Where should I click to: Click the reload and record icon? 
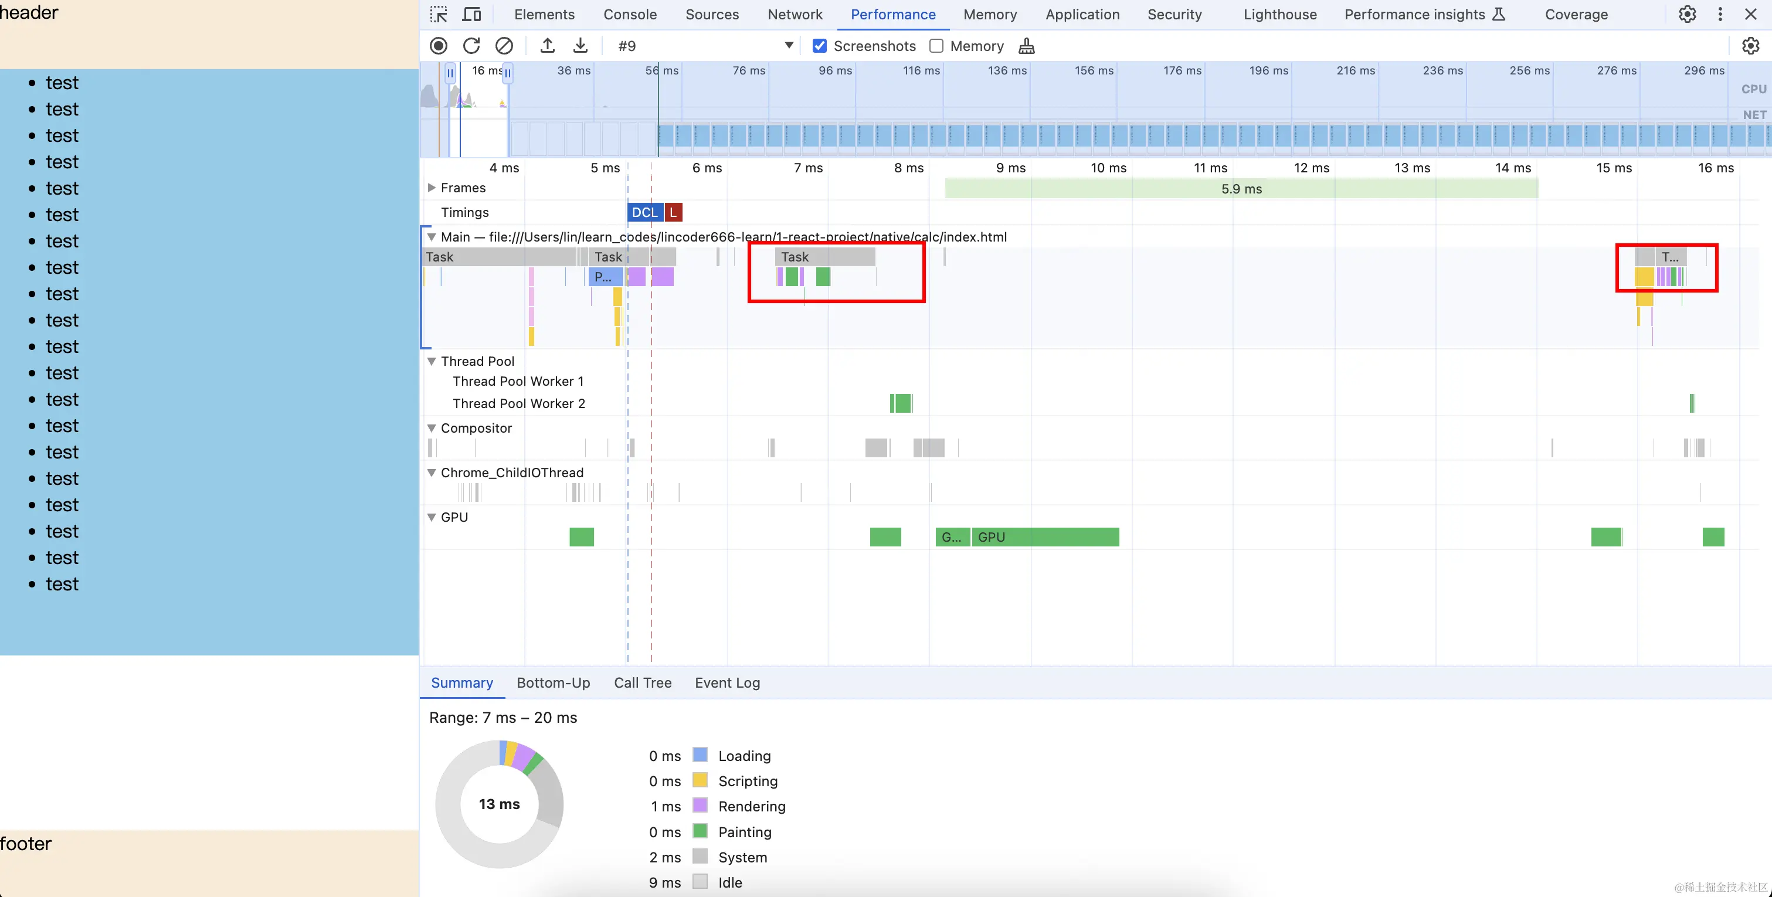pos(471,45)
